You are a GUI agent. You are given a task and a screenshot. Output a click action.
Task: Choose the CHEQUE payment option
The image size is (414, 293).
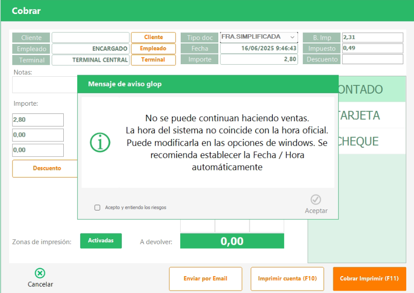point(371,141)
